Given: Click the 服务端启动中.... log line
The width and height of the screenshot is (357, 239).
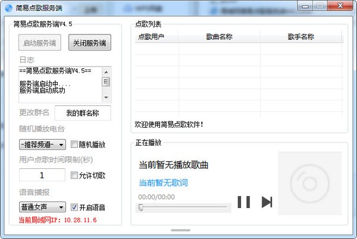Looking at the screenshot, I should click(x=45, y=84).
